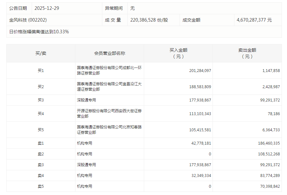This screenshot has height=195, width=287.
Task: Click the 会员营业部名称 column header
Action: [x=110, y=53]
